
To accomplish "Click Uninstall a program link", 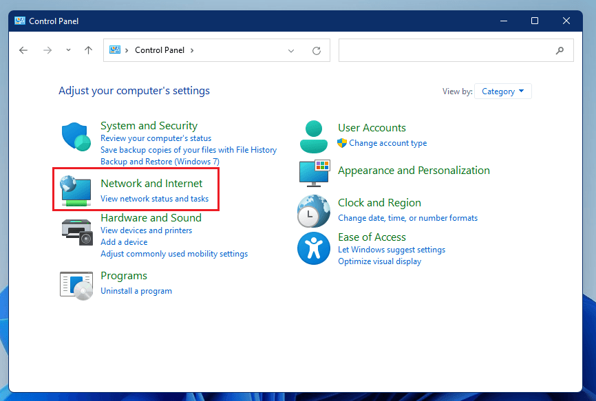I will tap(136, 291).
